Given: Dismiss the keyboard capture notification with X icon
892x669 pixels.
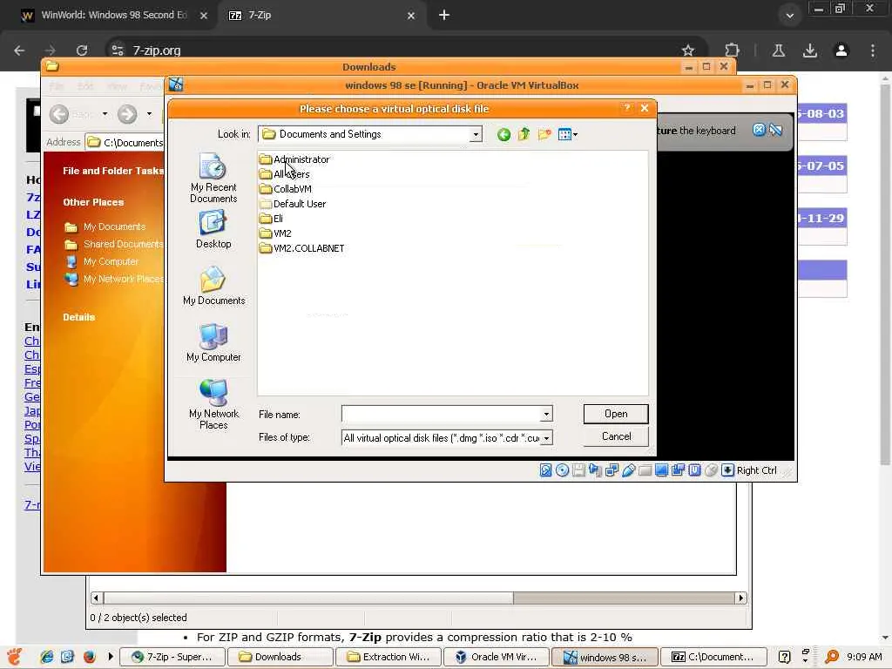Looking at the screenshot, I should (x=759, y=130).
